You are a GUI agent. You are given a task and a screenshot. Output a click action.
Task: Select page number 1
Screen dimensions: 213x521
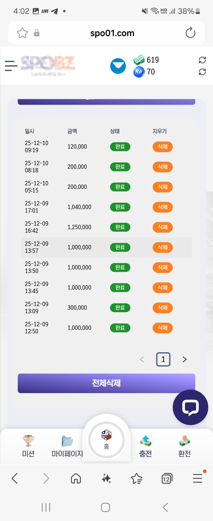pyautogui.click(x=163, y=359)
